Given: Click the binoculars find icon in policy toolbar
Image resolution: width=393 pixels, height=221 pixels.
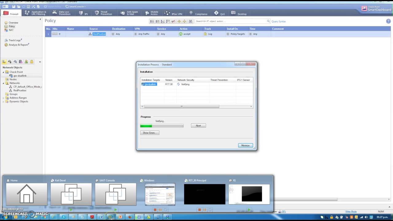Looking at the screenshot, I should click(190, 21).
